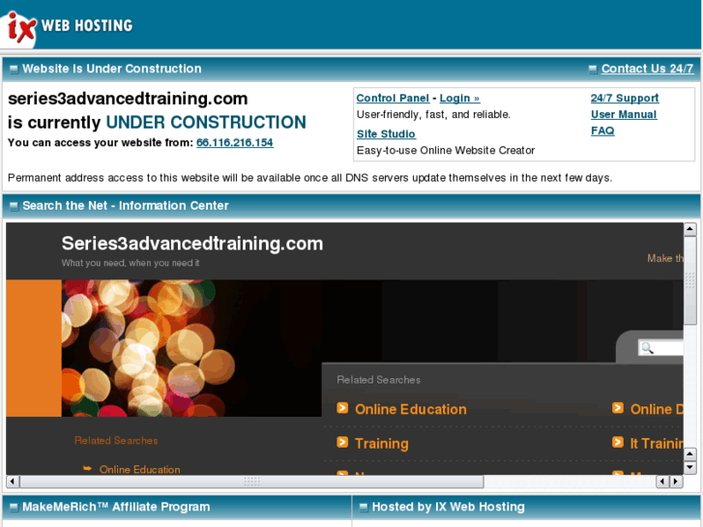Click the 'What you need, when you need it' tagline
Image resolution: width=703 pixels, height=527 pixels.
[x=131, y=263]
